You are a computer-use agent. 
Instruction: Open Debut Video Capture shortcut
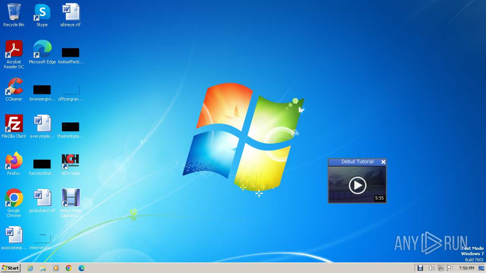point(71,203)
